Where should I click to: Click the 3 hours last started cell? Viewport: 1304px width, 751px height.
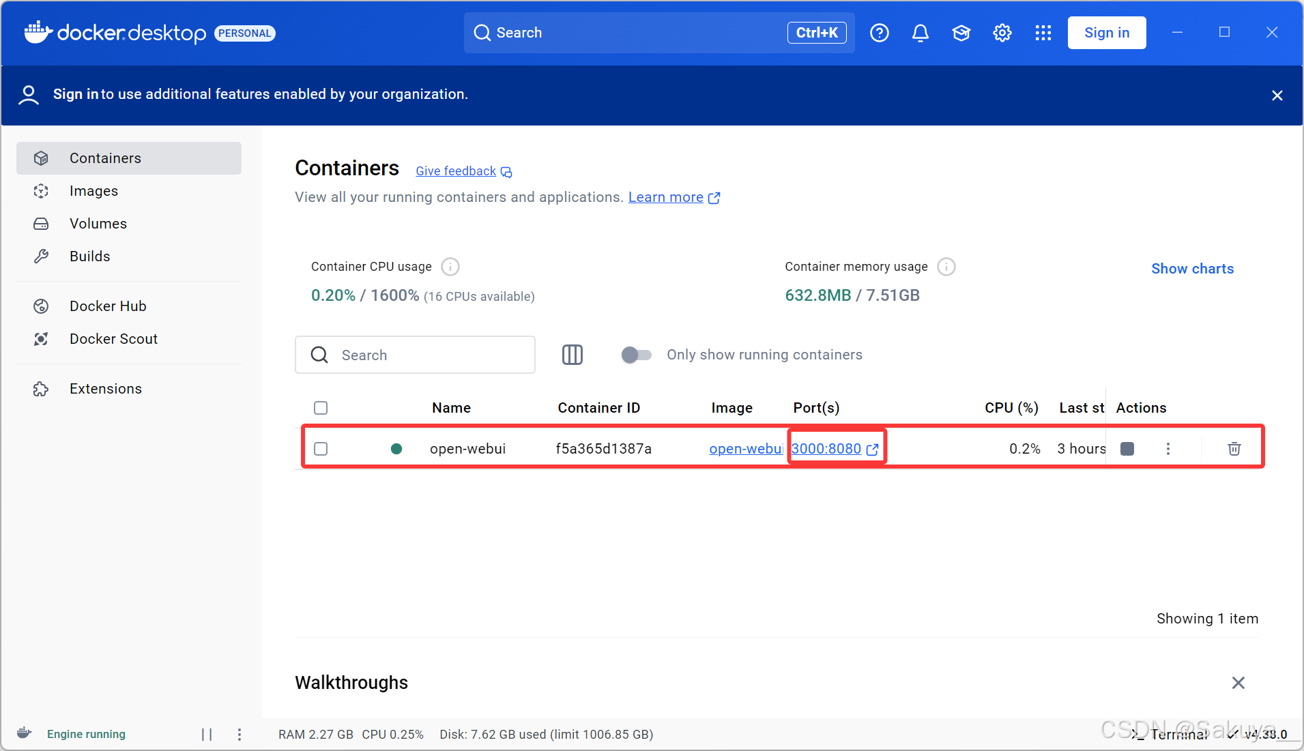1081,449
